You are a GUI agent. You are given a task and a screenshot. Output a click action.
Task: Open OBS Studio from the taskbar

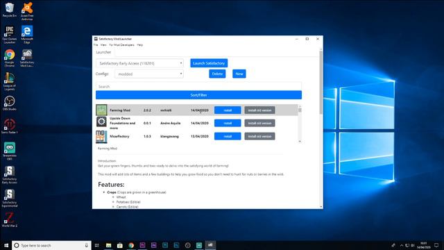point(188,245)
